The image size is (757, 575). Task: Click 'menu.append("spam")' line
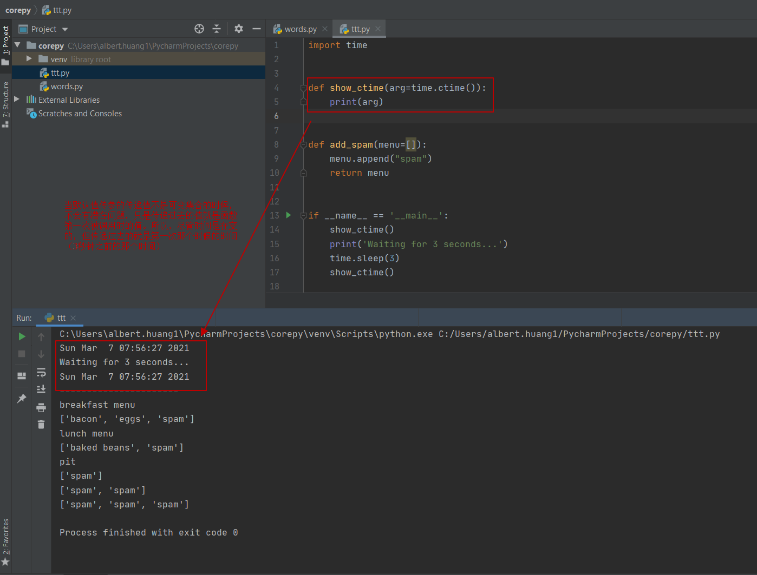pos(381,158)
